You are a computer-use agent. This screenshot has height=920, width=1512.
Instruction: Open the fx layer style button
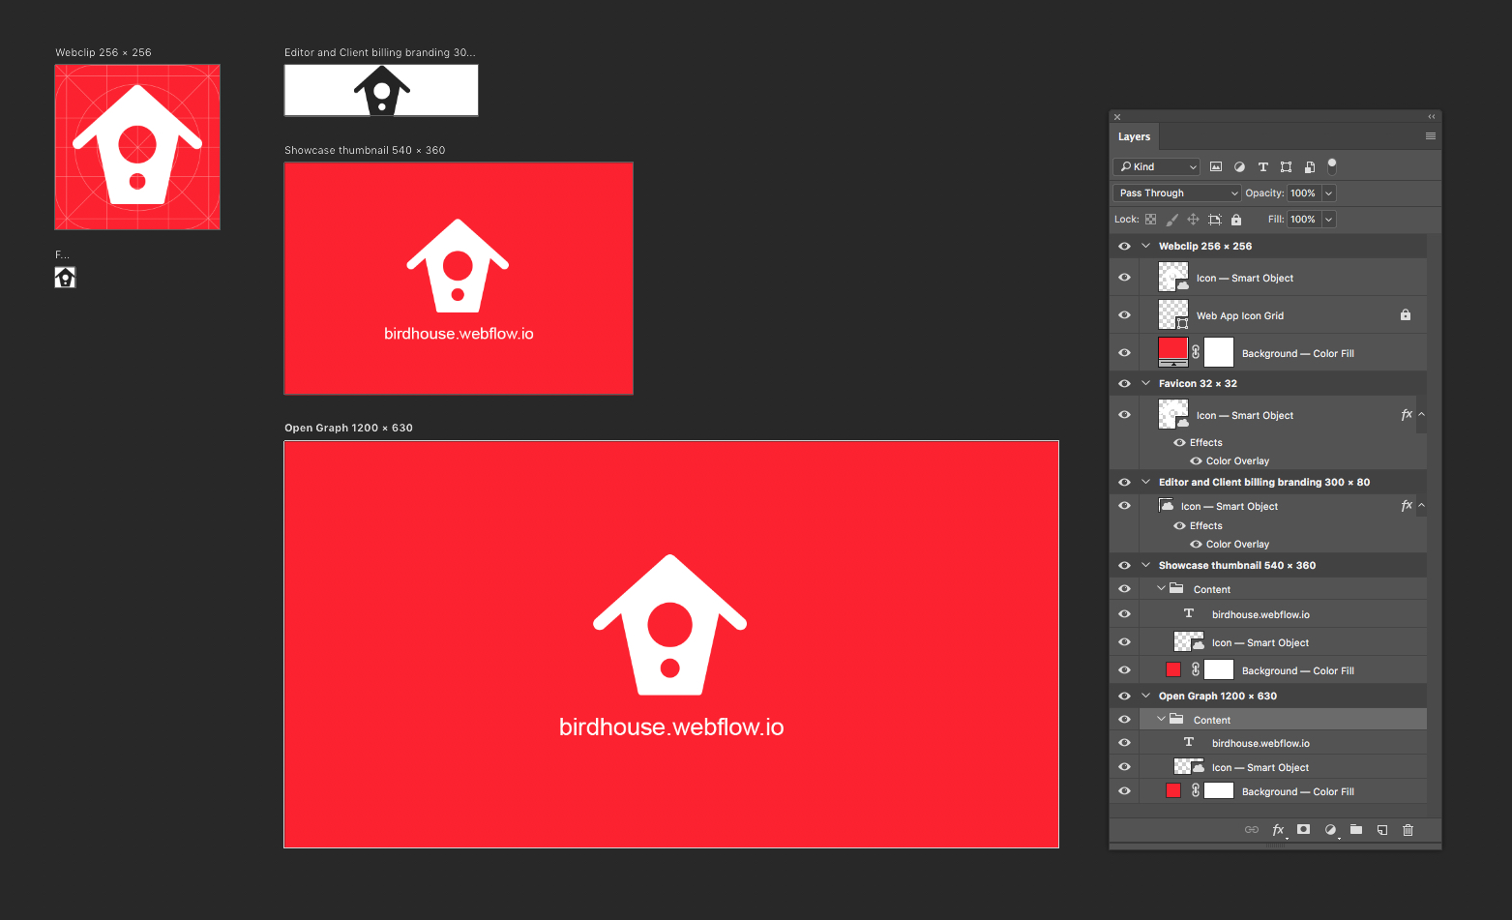point(1278,830)
